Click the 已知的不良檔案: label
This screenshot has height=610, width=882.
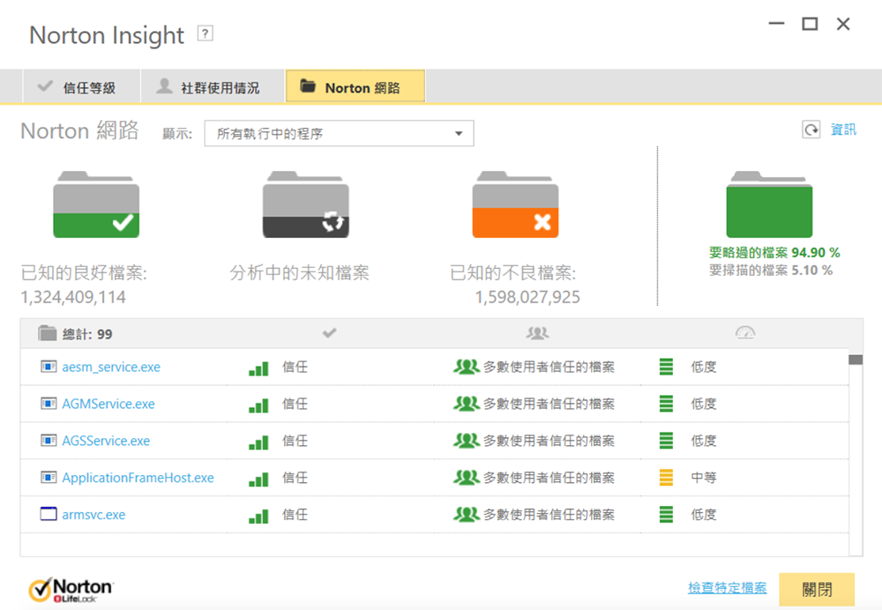pos(513,273)
